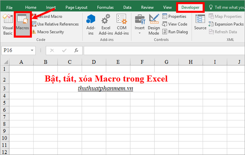This screenshot has width=245, height=155.
Task: Click Run Dialog
Action: click(x=175, y=32)
